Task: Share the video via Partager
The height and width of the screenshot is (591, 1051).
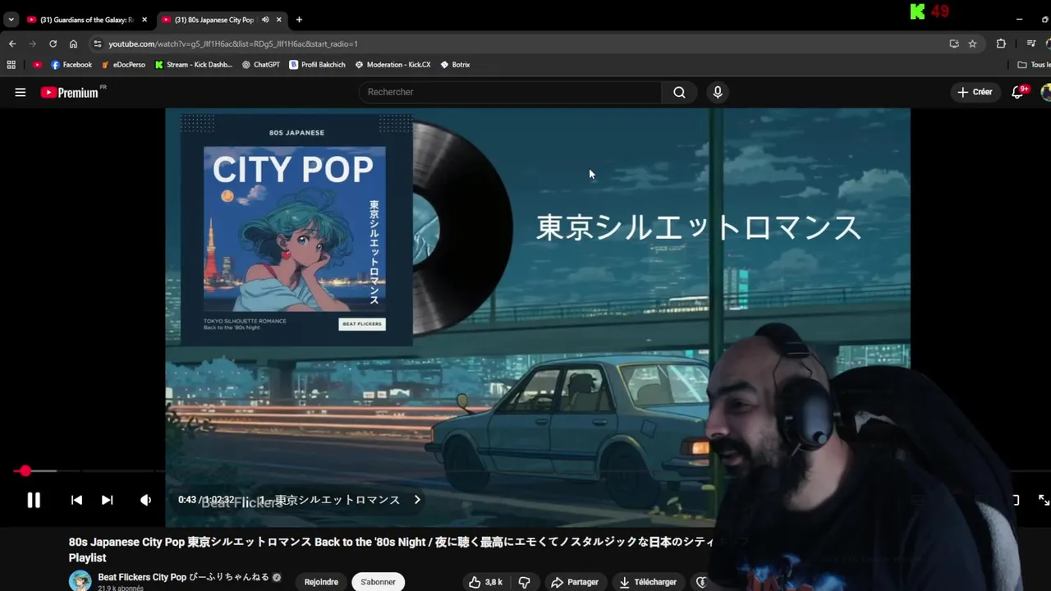Action: pyautogui.click(x=575, y=582)
